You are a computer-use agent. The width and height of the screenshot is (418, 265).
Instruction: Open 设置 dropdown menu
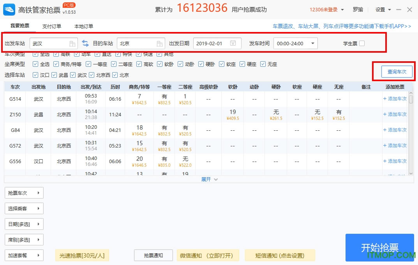point(383,10)
